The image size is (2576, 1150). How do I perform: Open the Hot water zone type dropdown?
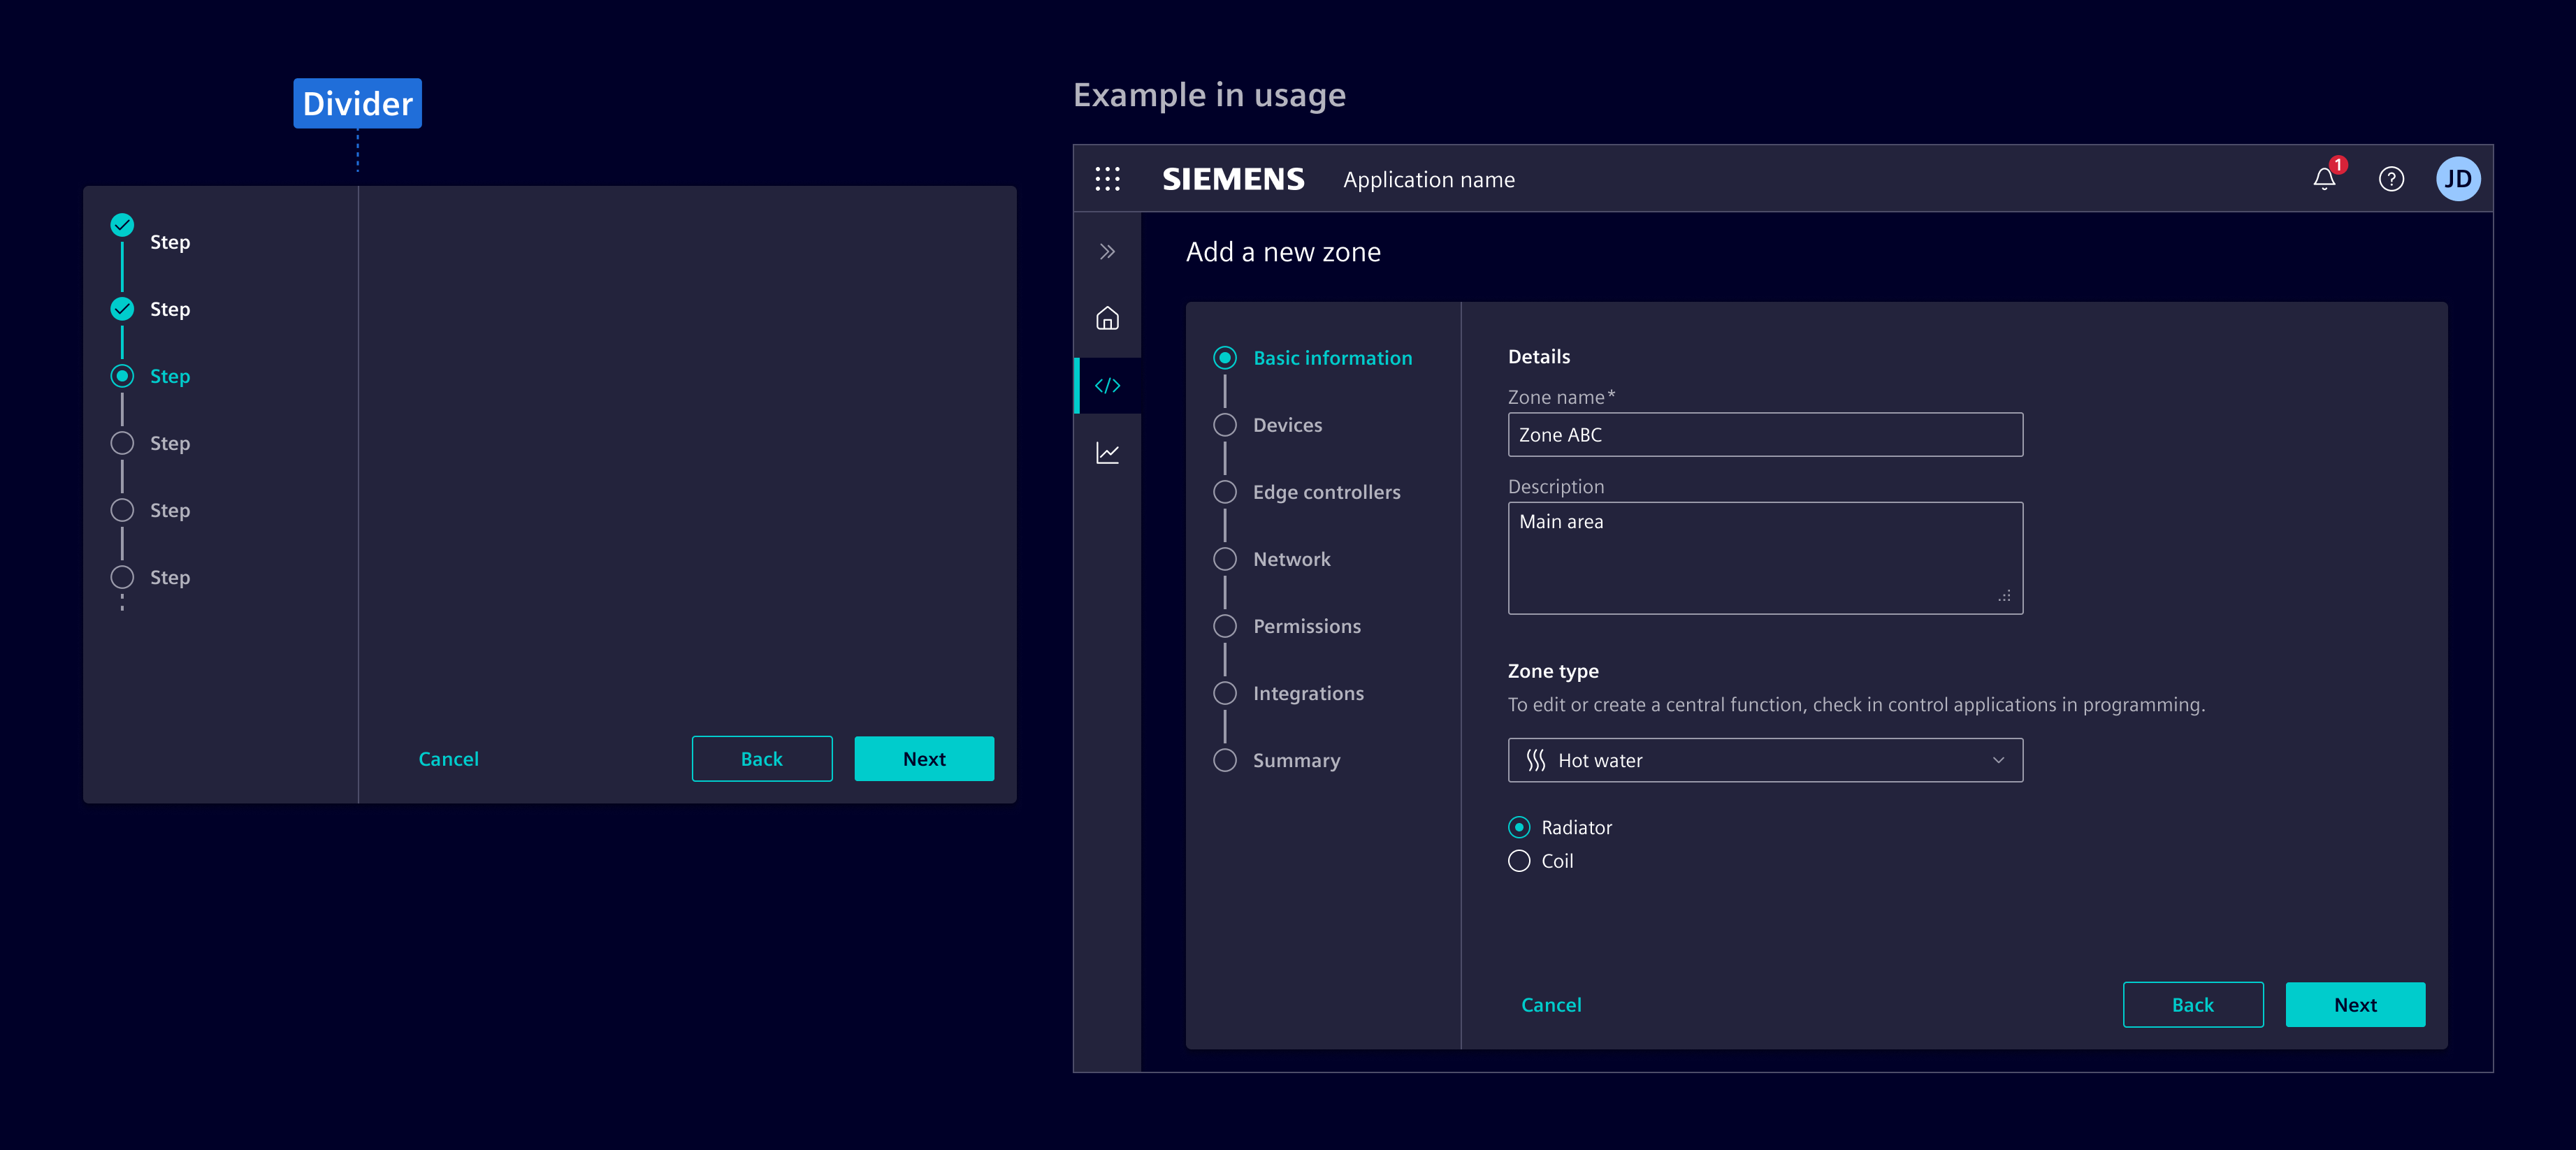click(1764, 760)
